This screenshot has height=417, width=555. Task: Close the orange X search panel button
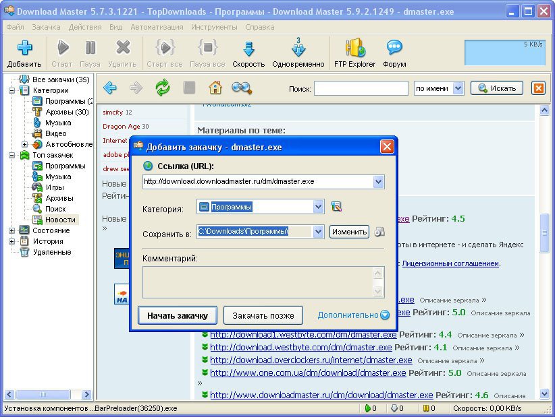538,88
